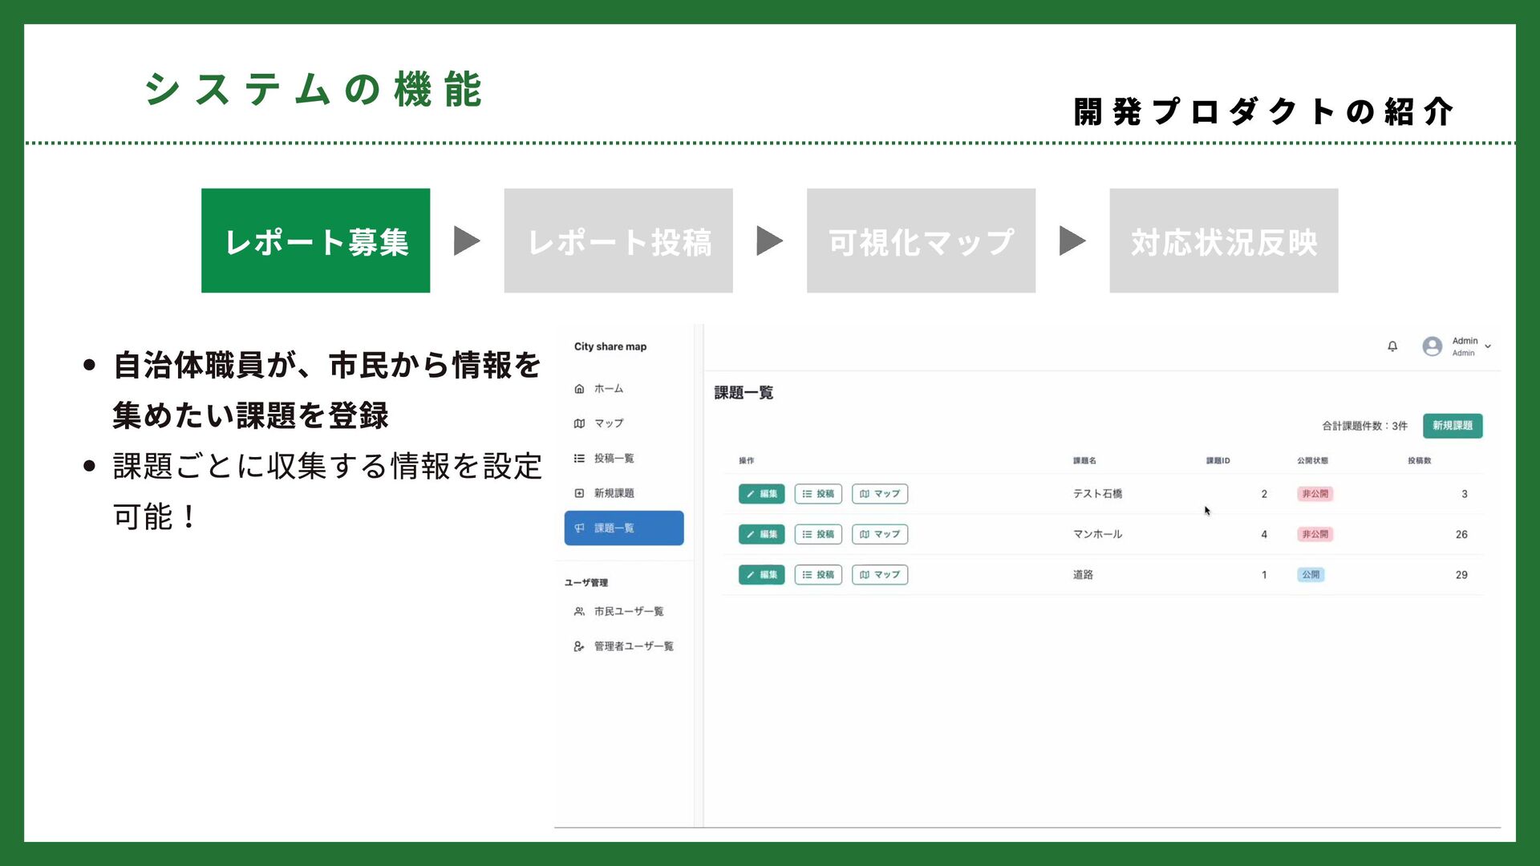Viewport: 1540px width, 866px height.
Task: Click the blue 公開 badge for 道路
Action: (1310, 575)
